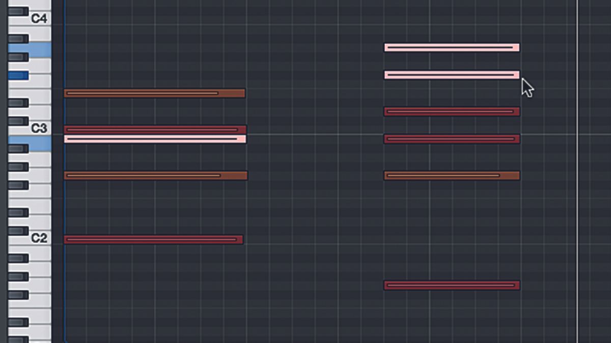The width and height of the screenshot is (611, 343).
Task: Select the dark red note on the C2 row
Action: 153,238
